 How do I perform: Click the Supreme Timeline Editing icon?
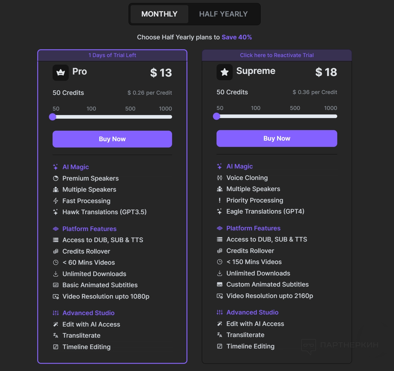point(220,346)
